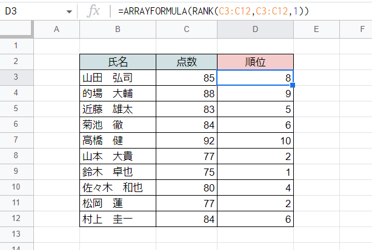Select cell with 佐々木 和也
Viewport: 372px width, 250px height.
coord(118,188)
